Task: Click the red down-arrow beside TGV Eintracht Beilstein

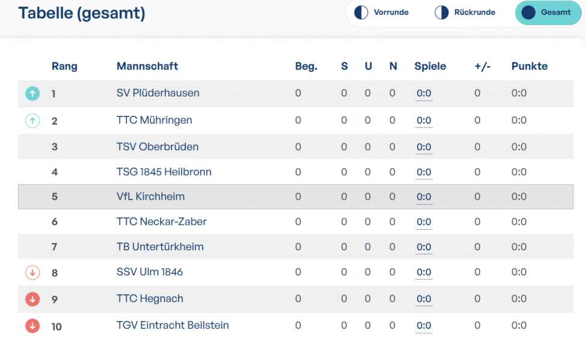Action: 32,326
